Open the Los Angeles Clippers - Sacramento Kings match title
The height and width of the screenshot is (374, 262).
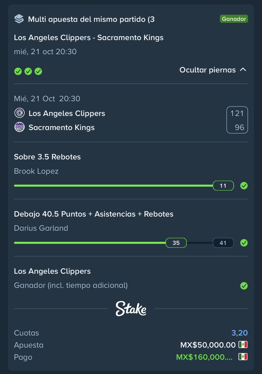(89, 38)
